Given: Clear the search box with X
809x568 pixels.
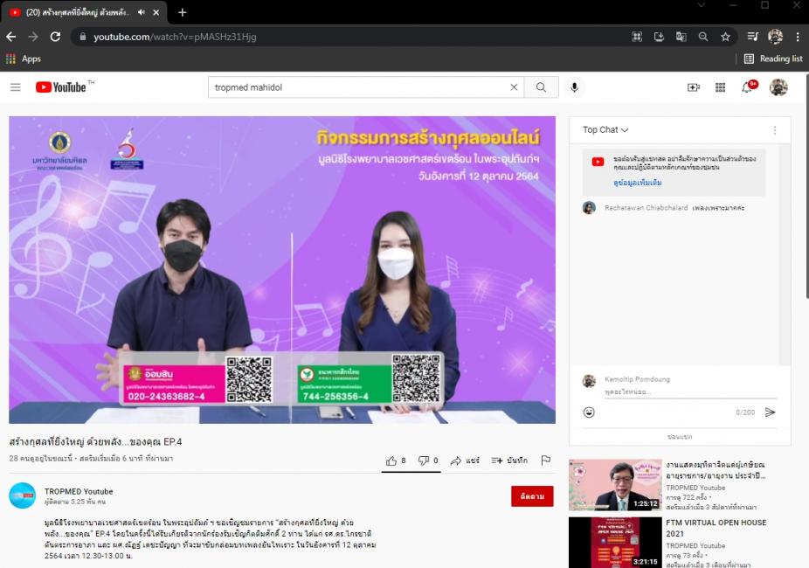Looking at the screenshot, I should [514, 87].
